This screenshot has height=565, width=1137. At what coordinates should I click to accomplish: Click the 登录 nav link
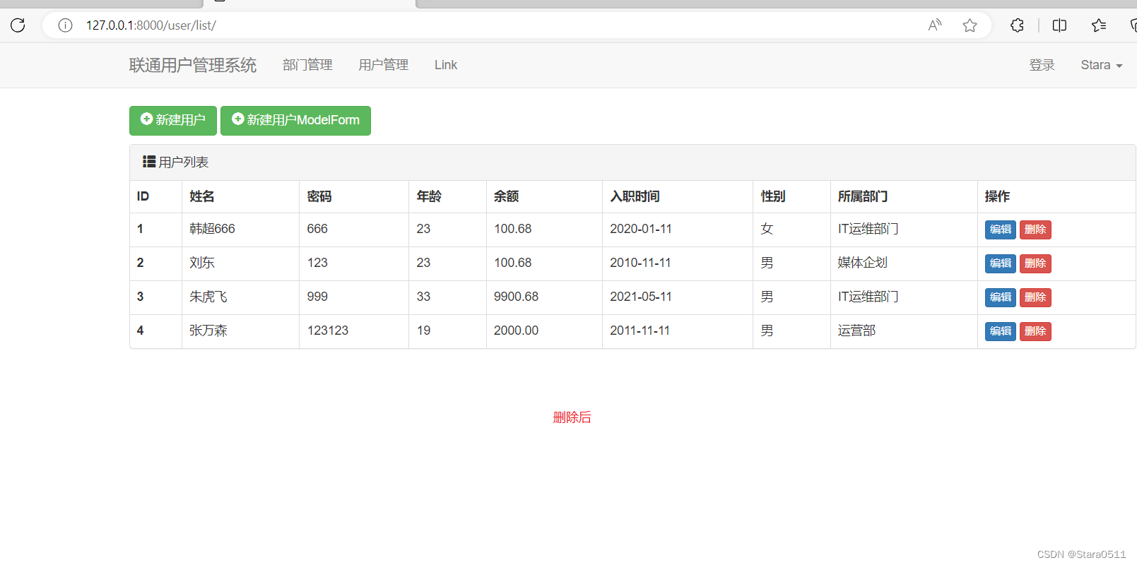click(1042, 65)
